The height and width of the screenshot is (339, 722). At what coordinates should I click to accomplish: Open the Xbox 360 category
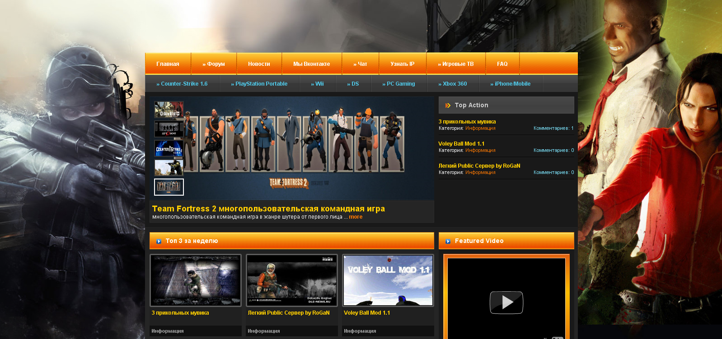(x=453, y=84)
